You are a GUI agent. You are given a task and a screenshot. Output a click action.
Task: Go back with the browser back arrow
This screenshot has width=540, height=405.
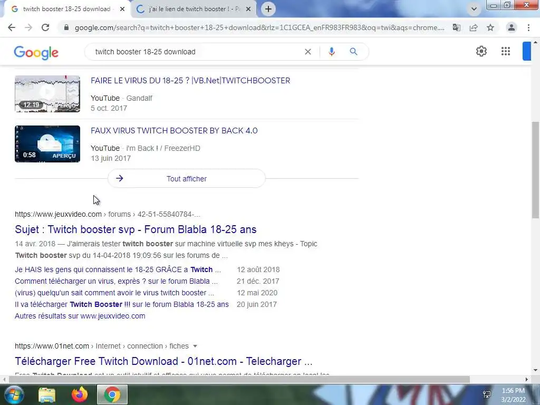[x=12, y=27]
